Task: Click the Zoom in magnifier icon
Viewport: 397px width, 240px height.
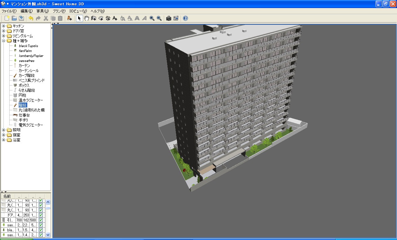Action: point(152,19)
